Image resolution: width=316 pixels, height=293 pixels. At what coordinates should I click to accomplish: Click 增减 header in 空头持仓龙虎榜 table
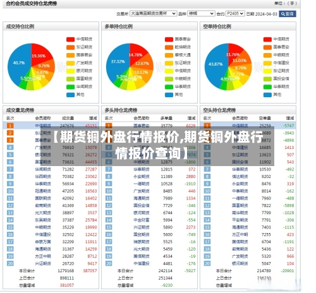click(x=290, y=118)
